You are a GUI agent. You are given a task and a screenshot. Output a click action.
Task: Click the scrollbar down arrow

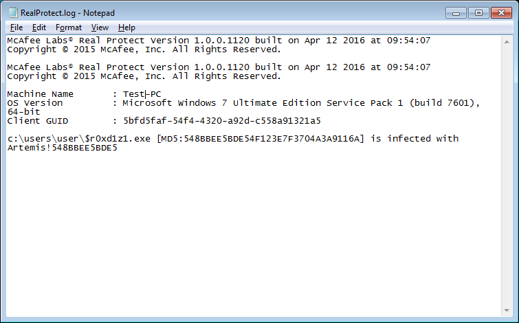507,311
